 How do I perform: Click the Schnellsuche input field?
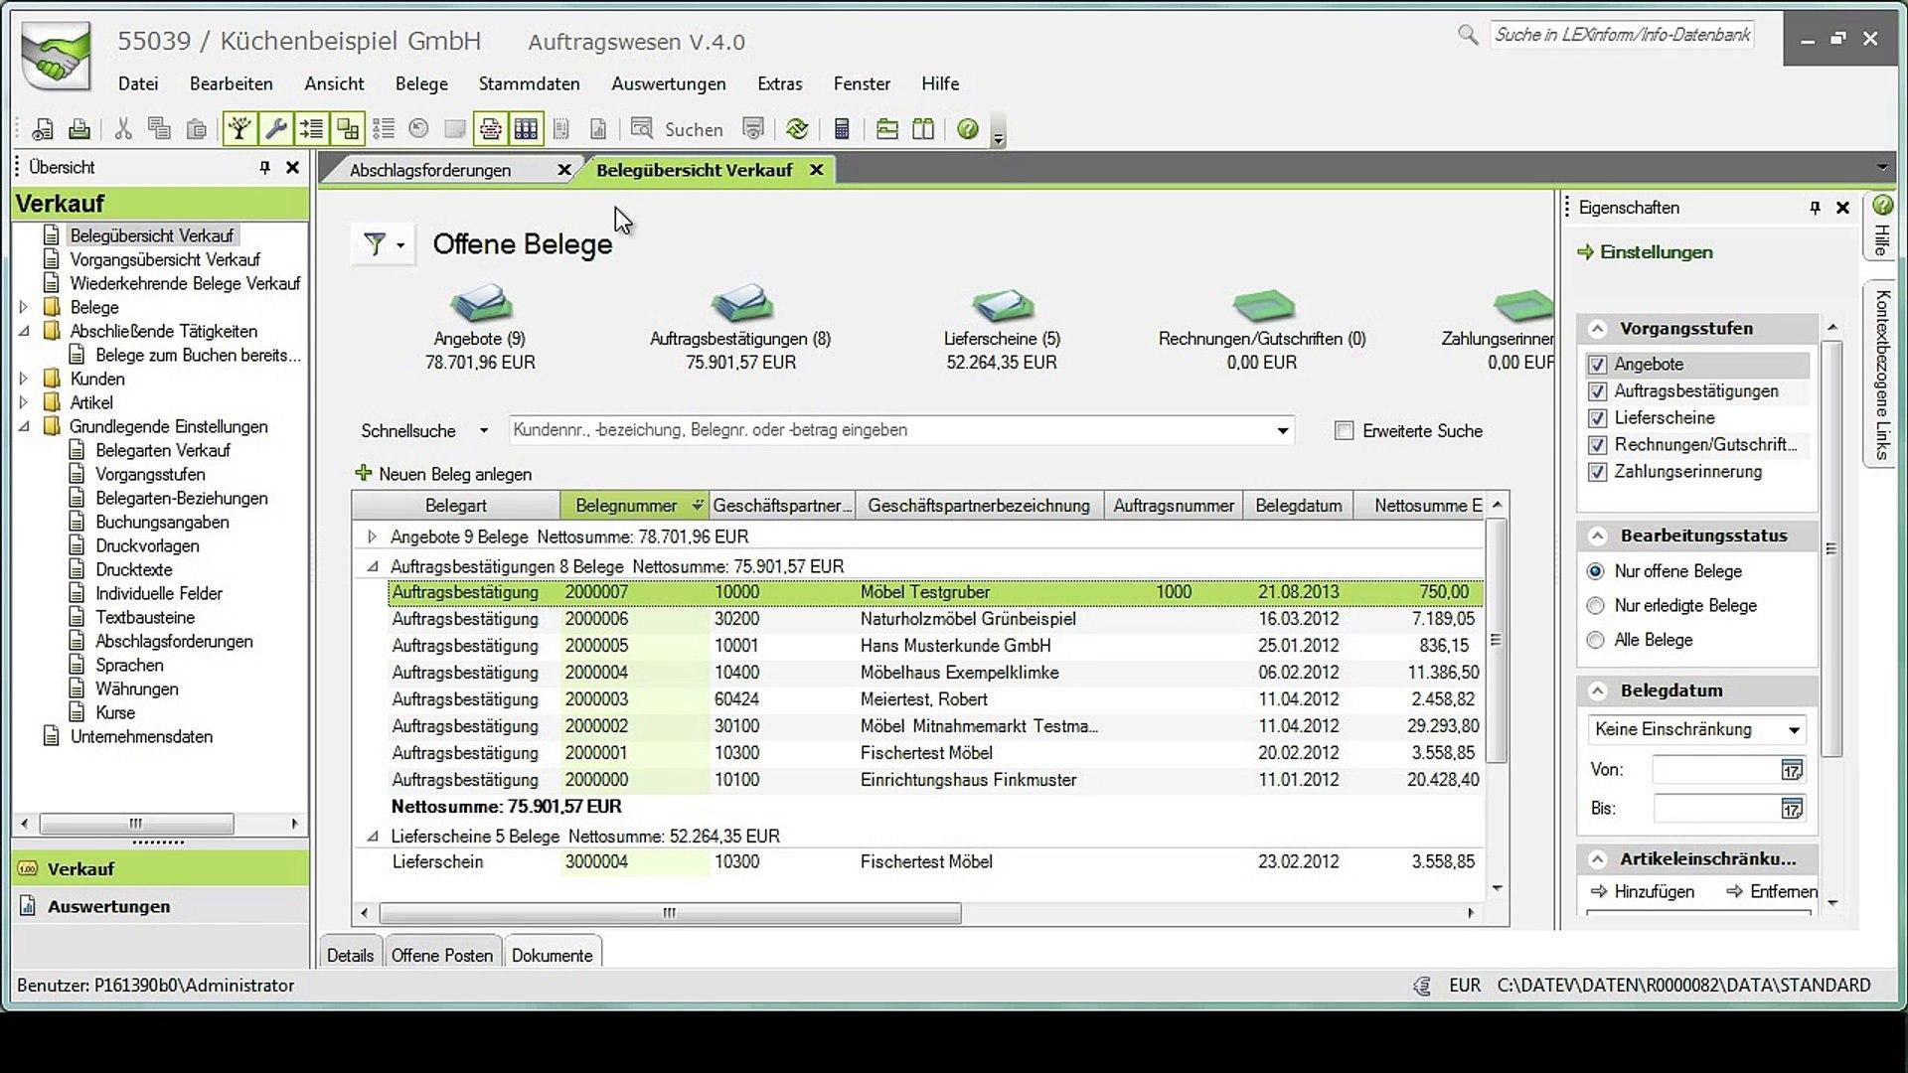click(889, 430)
